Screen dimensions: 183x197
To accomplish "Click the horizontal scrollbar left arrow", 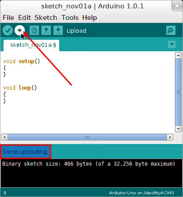I will click(4, 137).
